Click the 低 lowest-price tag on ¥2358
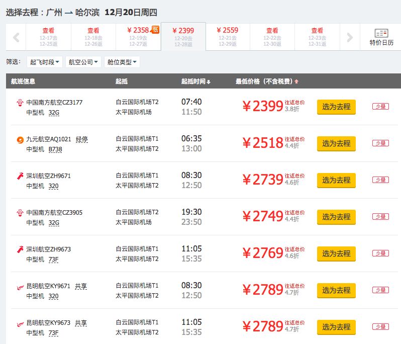401x344 pixels. [155, 30]
